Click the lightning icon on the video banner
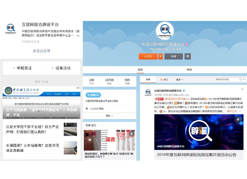The image size is (247, 179). point(238,120)
